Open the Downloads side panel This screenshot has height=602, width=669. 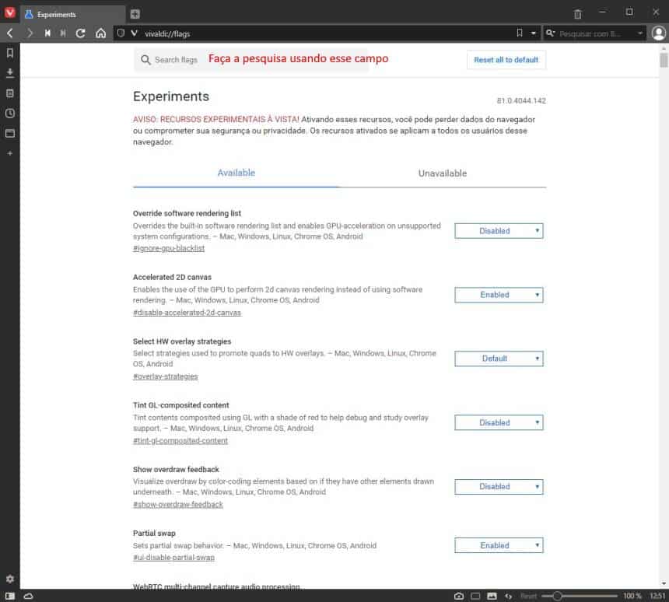(10, 73)
